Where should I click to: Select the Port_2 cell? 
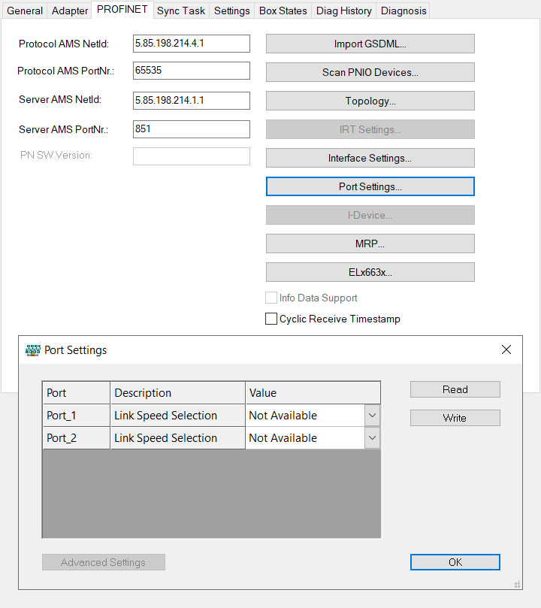click(77, 438)
